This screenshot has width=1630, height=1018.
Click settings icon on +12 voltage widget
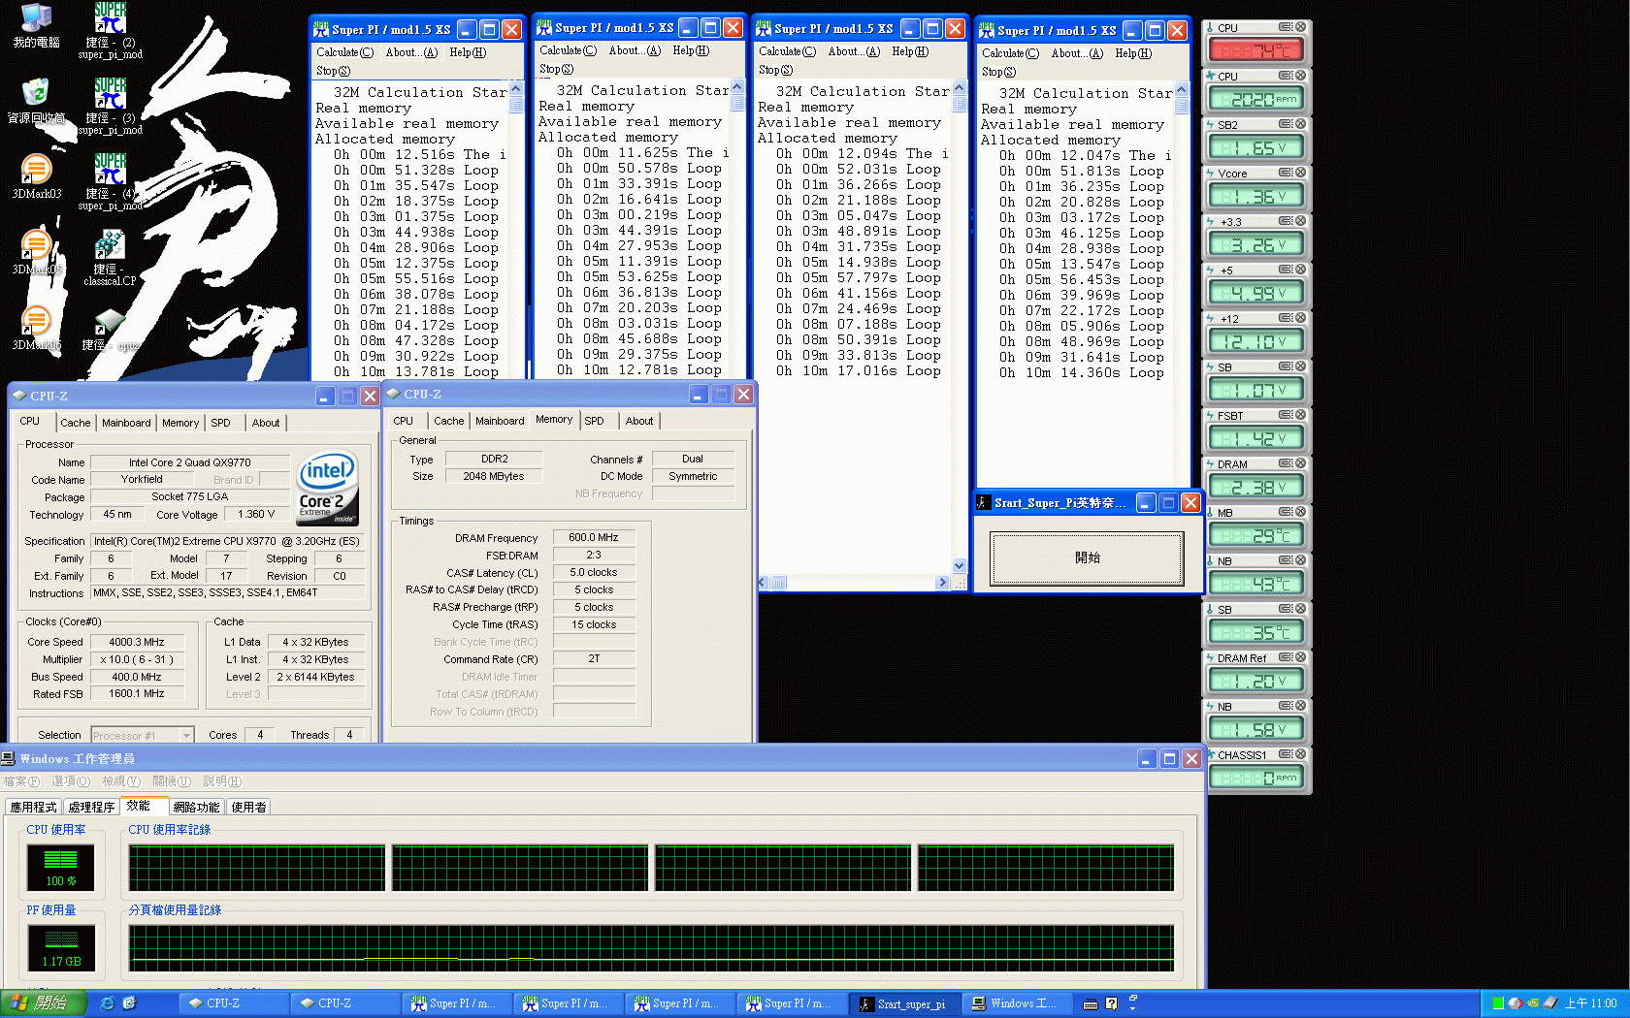tap(1285, 318)
